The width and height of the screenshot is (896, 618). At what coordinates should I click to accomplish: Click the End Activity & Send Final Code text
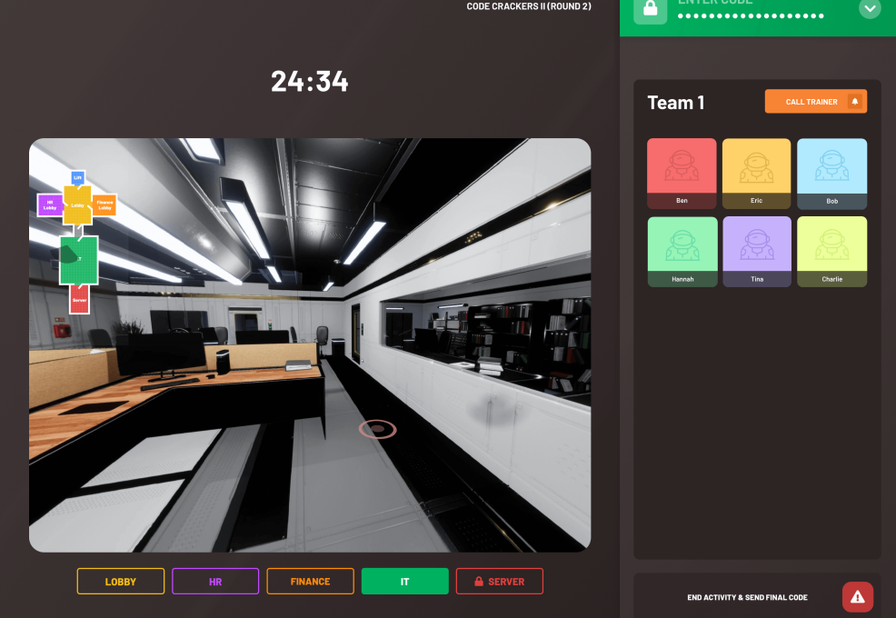point(747,598)
